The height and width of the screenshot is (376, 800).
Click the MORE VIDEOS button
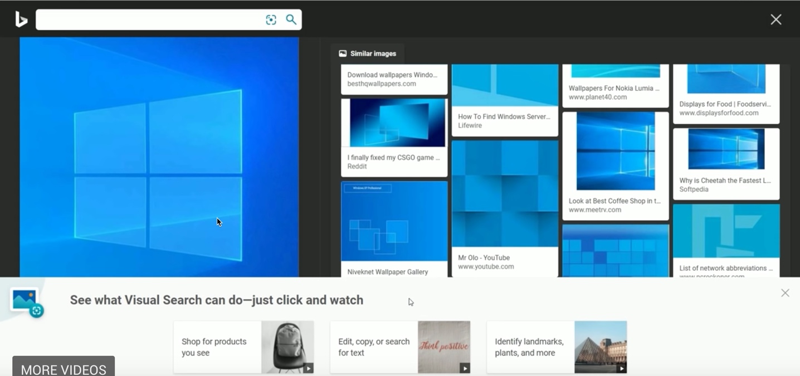coord(64,367)
